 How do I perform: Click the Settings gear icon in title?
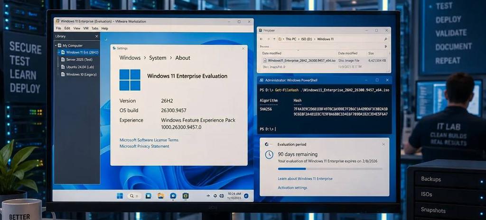click(x=114, y=48)
